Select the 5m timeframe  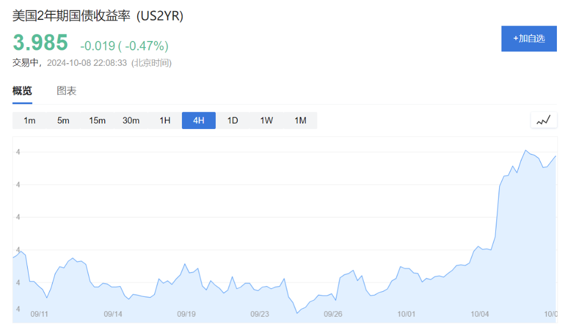[63, 121]
